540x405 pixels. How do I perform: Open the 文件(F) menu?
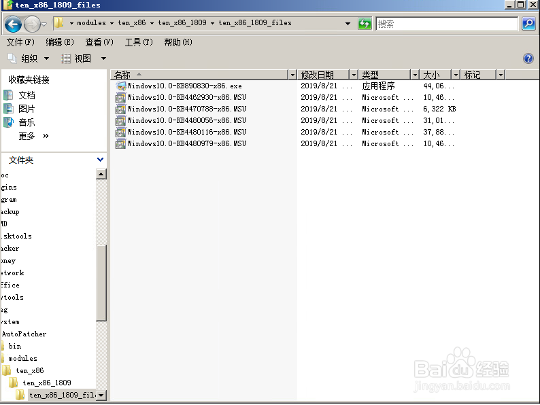coord(20,42)
